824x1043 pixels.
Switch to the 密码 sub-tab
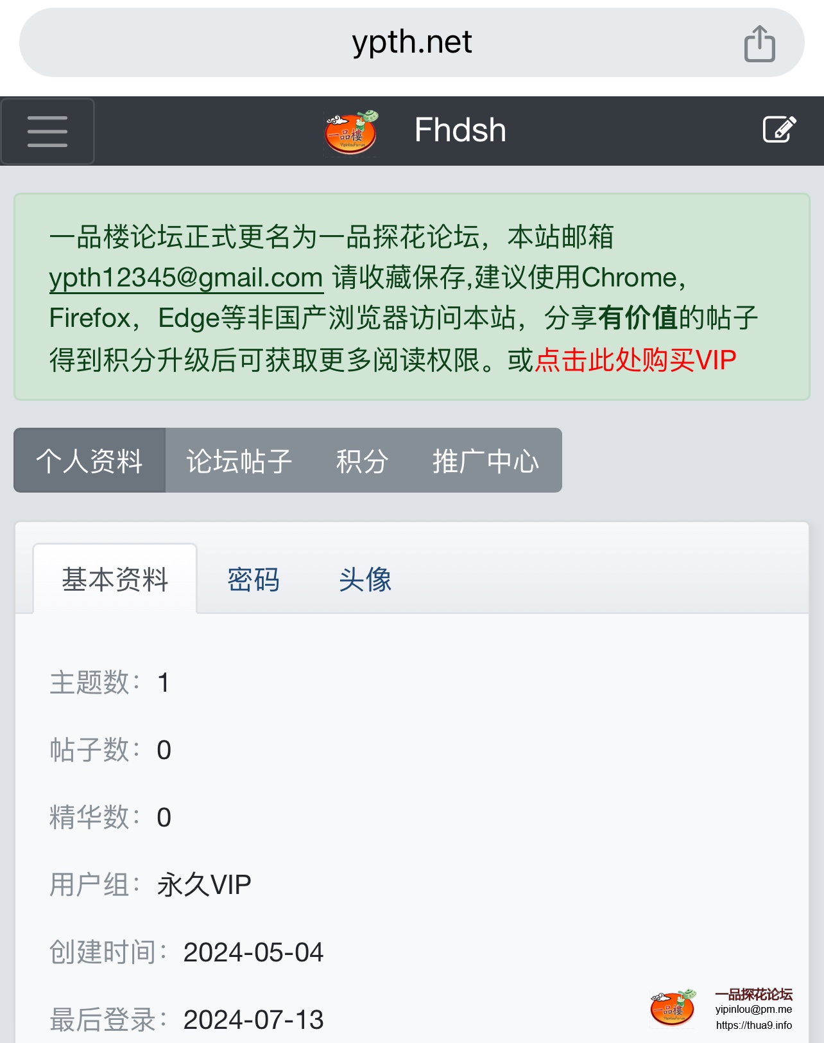pos(253,579)
